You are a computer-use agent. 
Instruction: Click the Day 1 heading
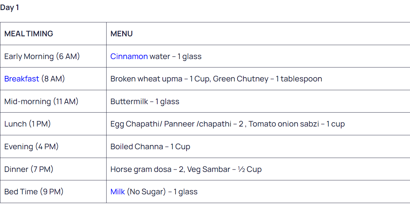(9, 7)
